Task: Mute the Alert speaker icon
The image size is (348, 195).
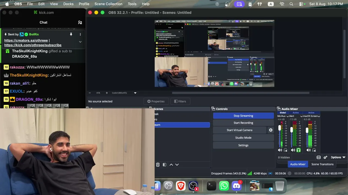Action: [293, 150]
